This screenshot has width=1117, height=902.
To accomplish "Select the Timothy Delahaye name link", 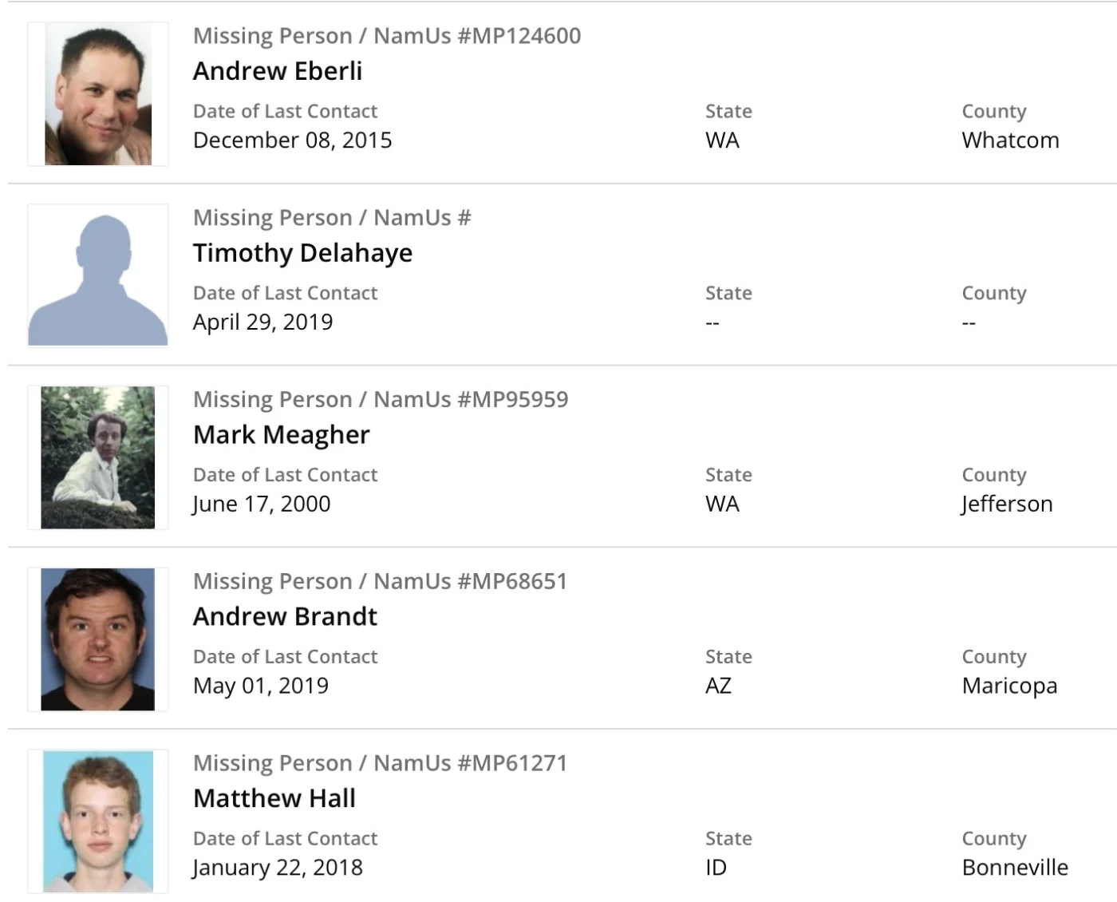I will click(303, 253).
